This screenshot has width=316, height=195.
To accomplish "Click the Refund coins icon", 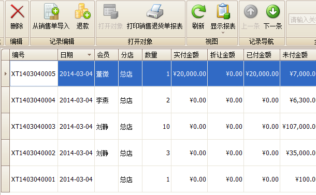I will pos(83,11).
